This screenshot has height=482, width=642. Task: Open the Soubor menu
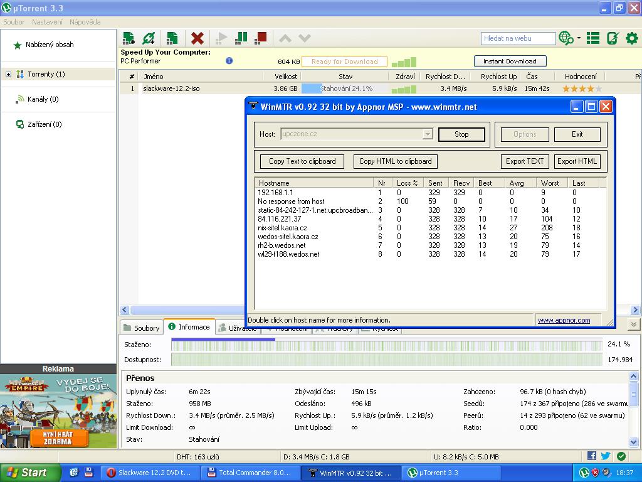click(14, 22)
